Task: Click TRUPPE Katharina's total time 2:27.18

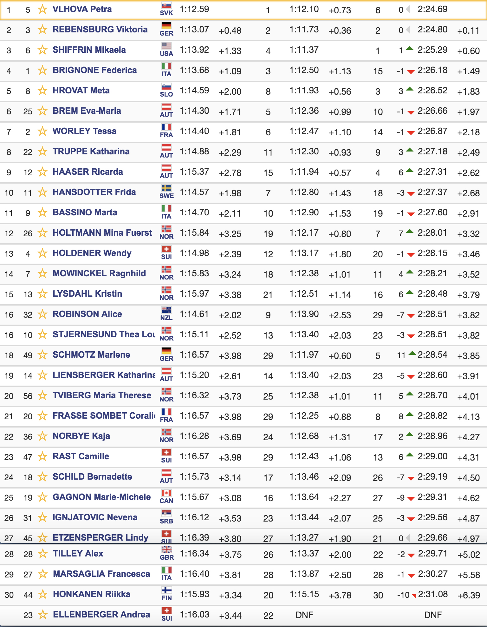Action: click(432, 151)
